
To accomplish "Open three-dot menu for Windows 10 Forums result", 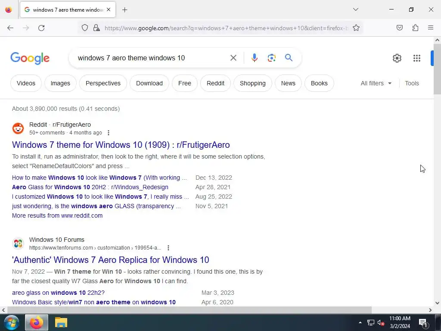I will [168, 248].
